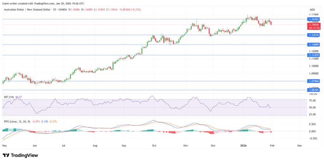Select the 1.11479 price level label
The image size is (324, 162).
[x=314, y=55]
